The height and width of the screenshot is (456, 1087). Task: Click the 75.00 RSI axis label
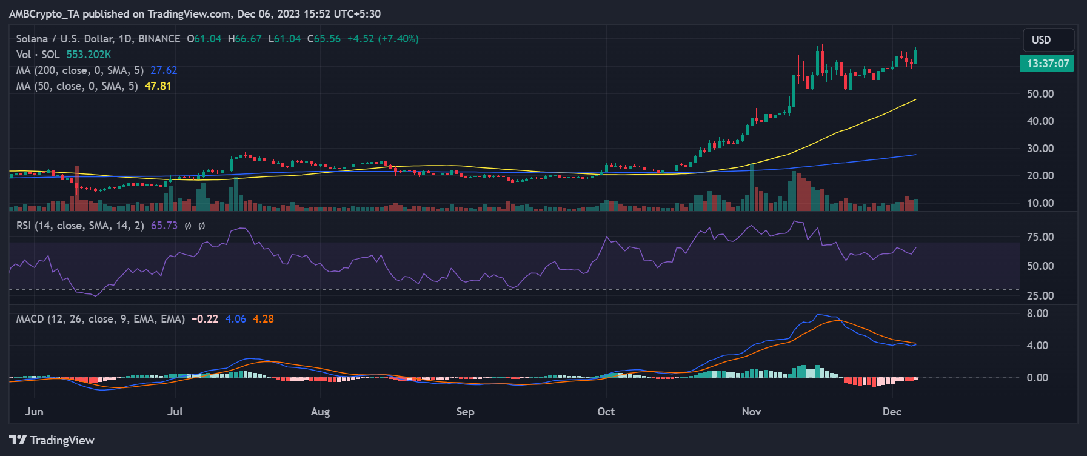point(1040,237)
